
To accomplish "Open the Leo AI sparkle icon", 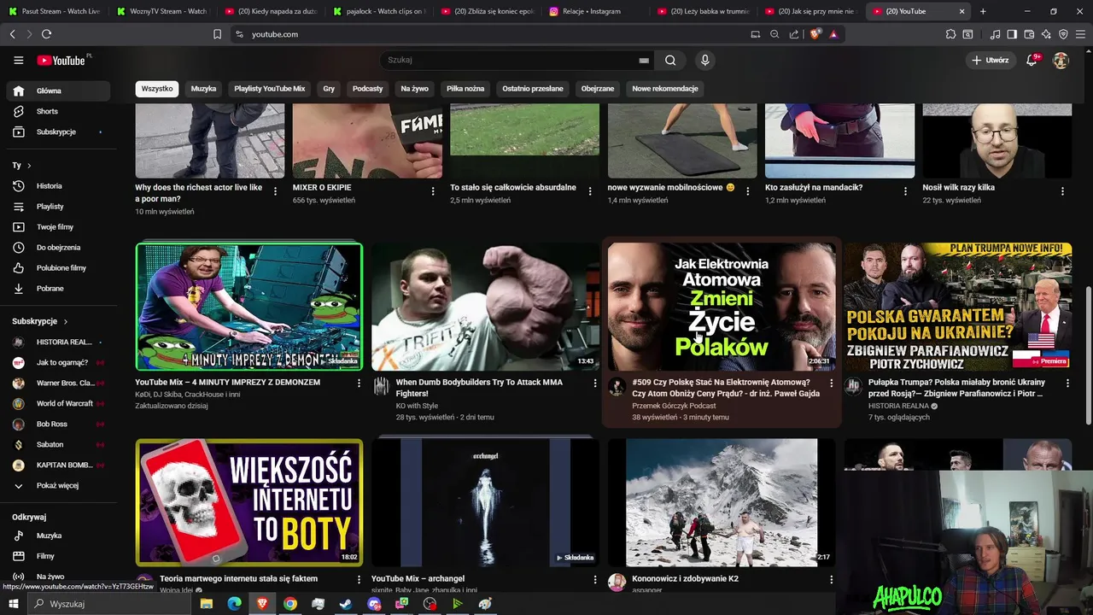I will click(x=1046, y=34).
